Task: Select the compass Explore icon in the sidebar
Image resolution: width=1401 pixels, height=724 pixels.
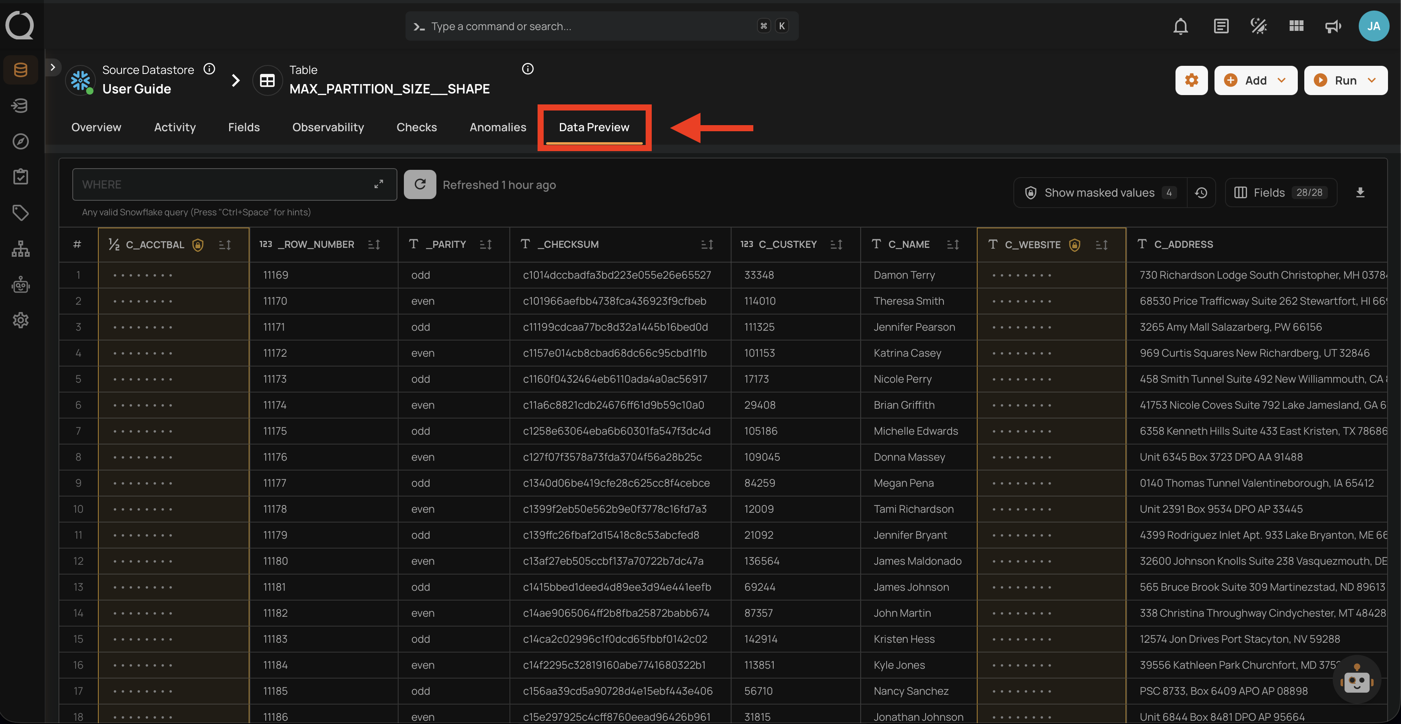Action: click(x=20, y=141)
